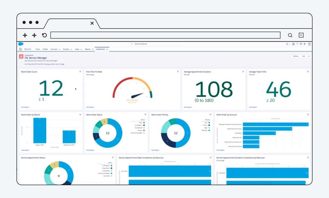
Task: Open View Report under Average Travel Time
Action: click(x=253, y=107)
